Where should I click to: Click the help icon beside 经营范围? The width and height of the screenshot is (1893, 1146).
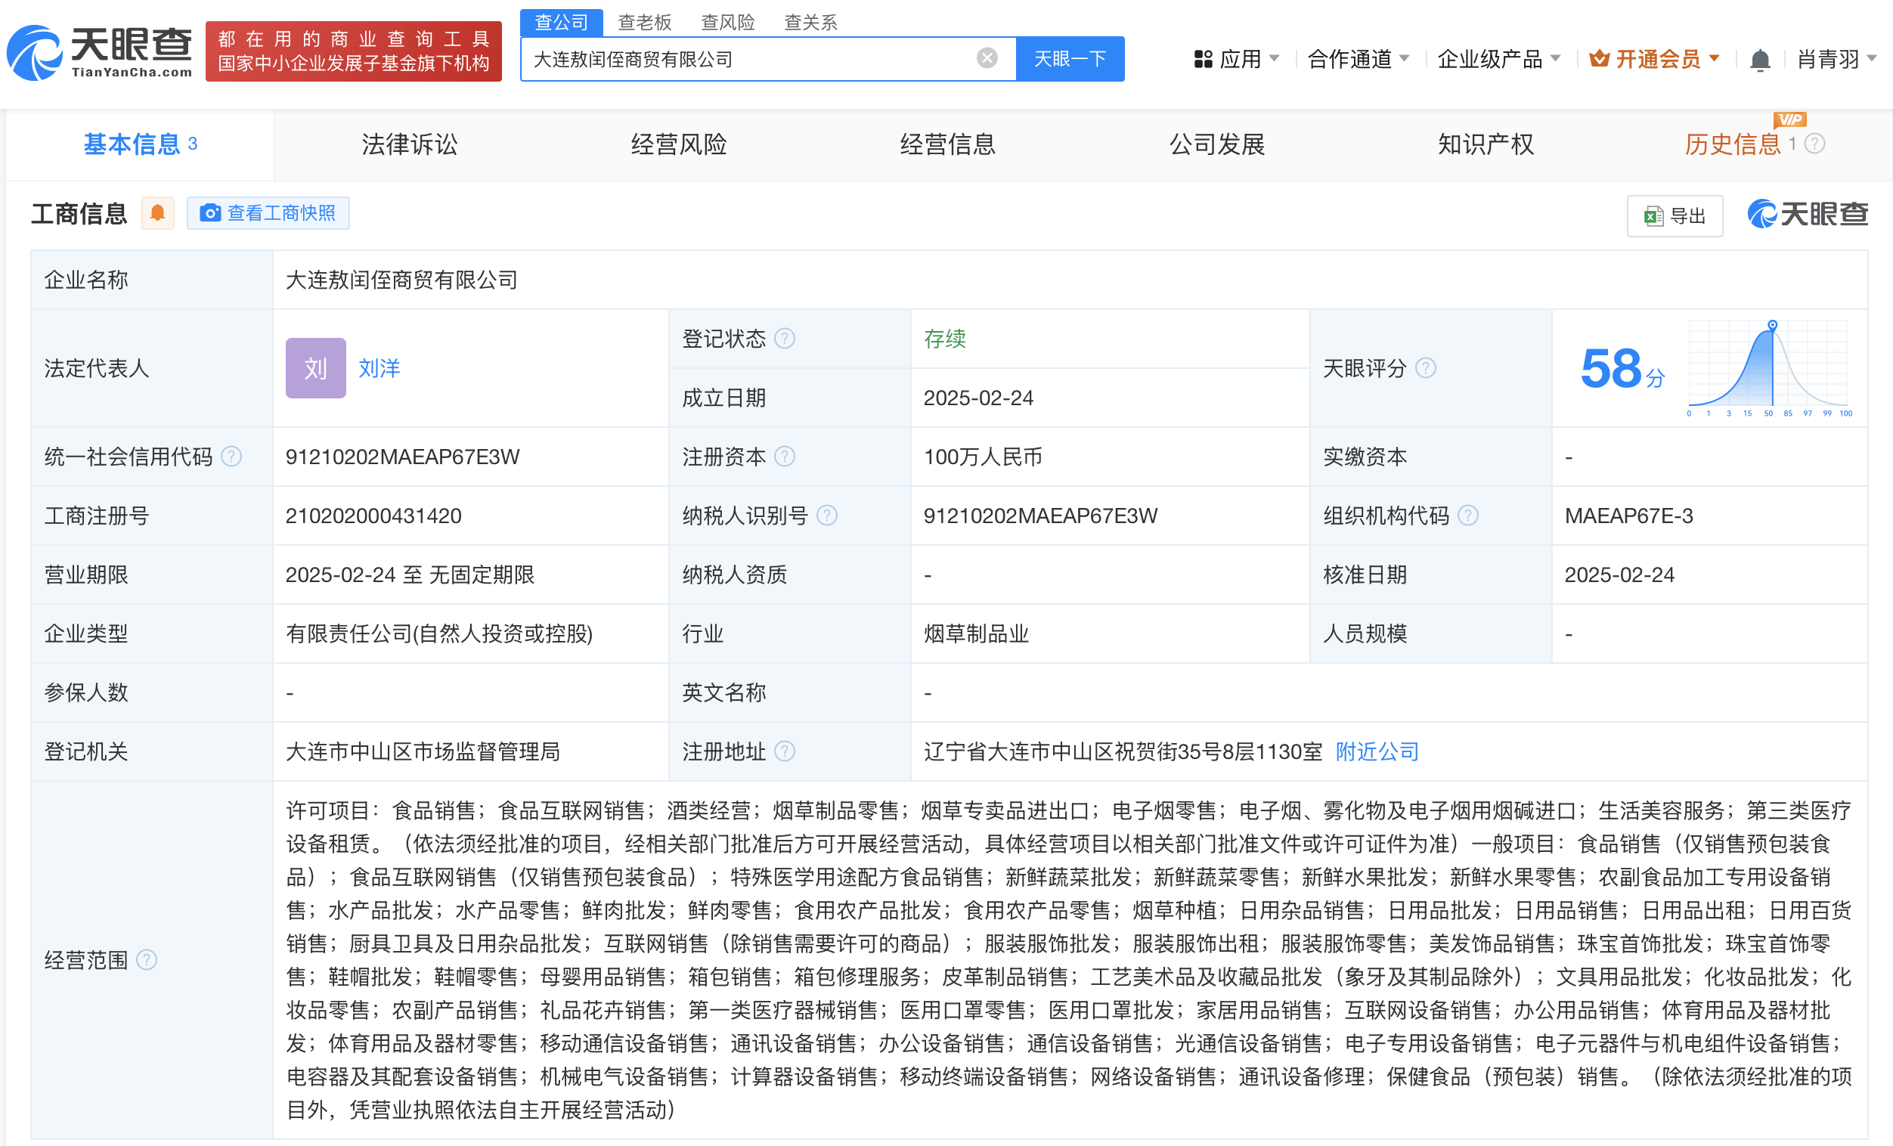coord(147,959)
